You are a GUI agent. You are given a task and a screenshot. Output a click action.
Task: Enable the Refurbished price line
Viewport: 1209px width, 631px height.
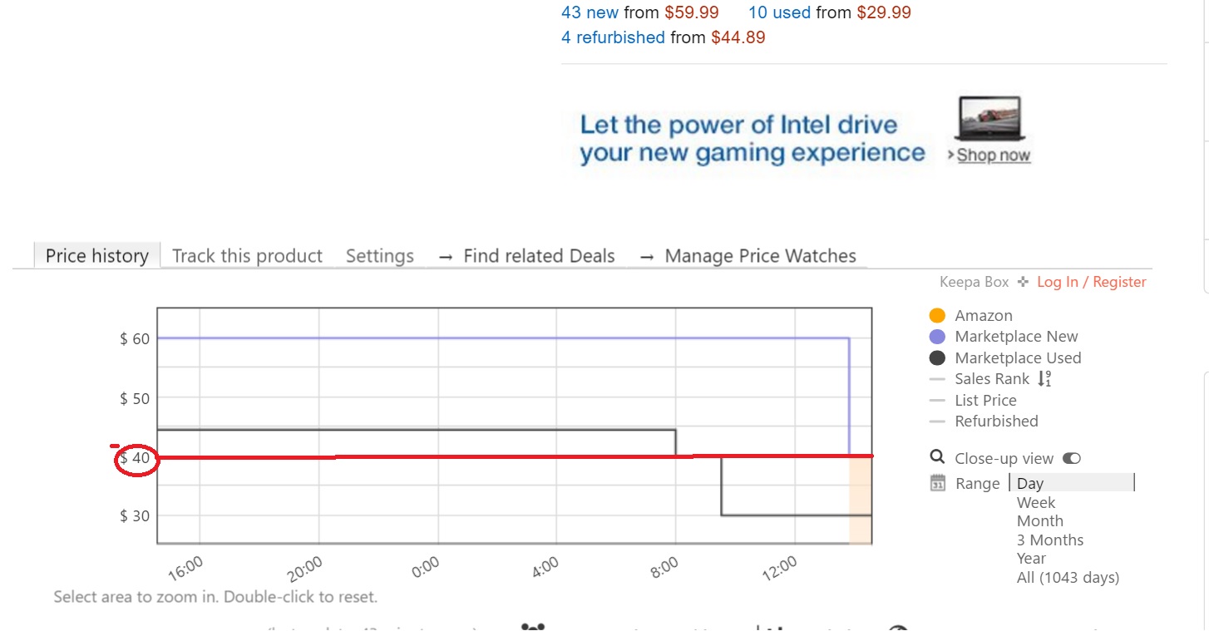996,421
